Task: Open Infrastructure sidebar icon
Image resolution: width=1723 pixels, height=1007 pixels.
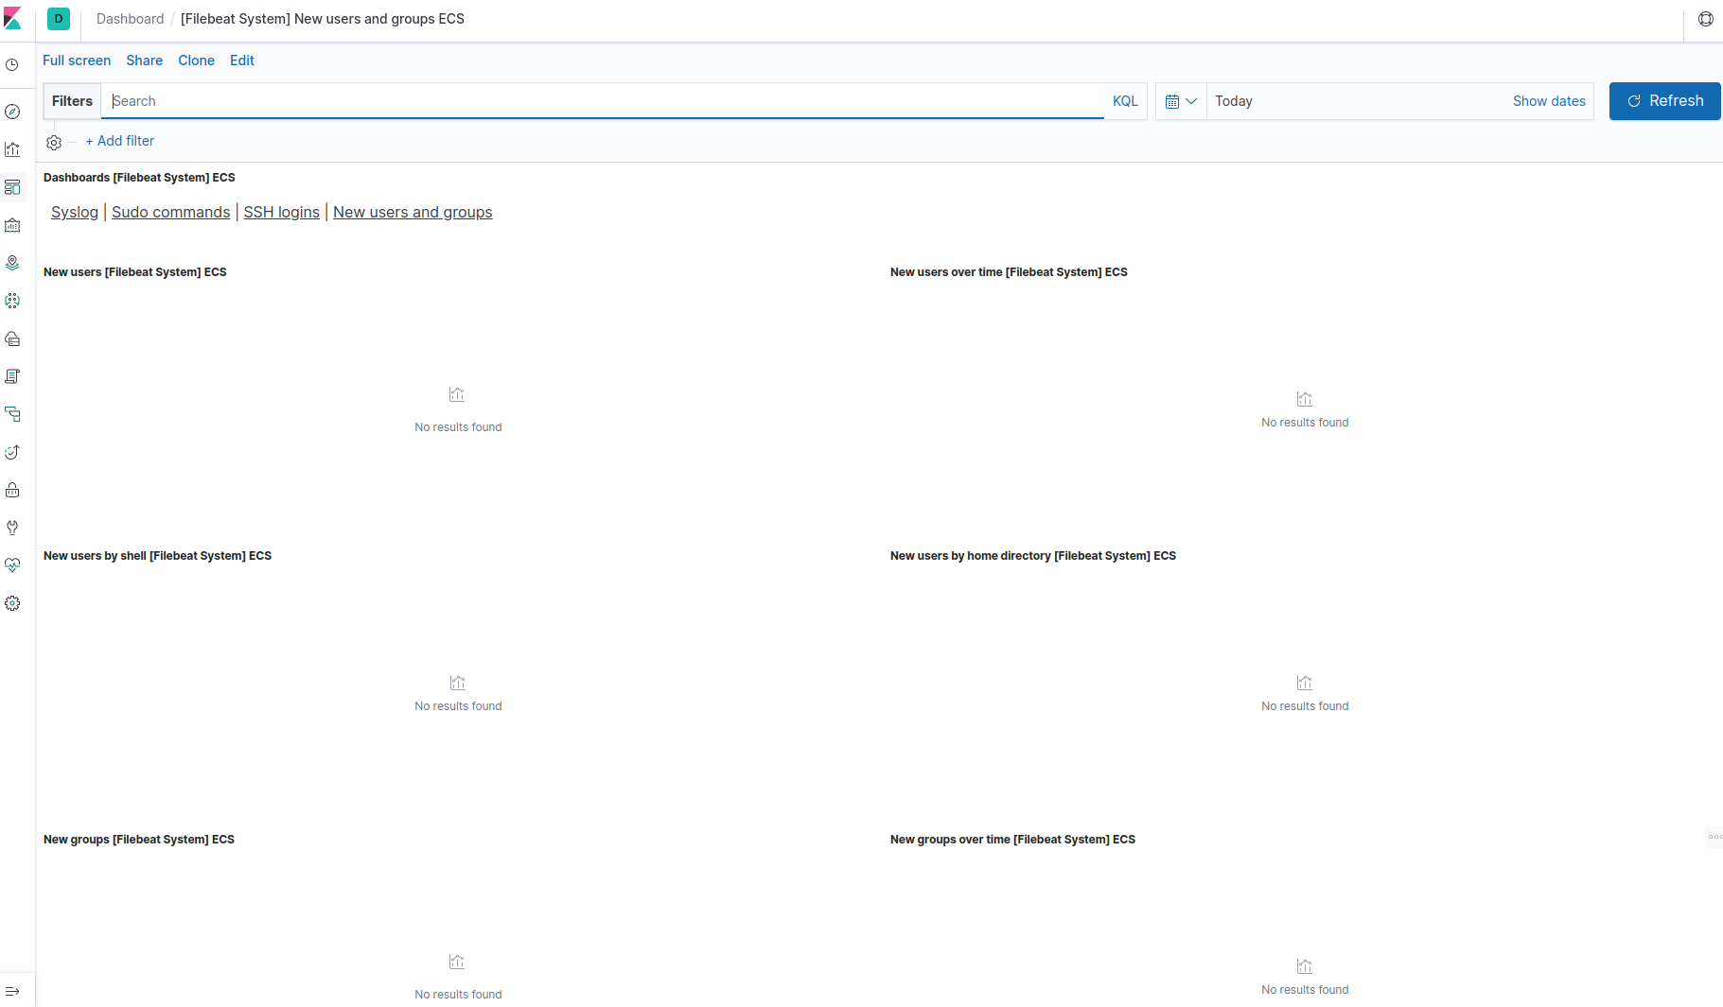Action: [12, 339]
